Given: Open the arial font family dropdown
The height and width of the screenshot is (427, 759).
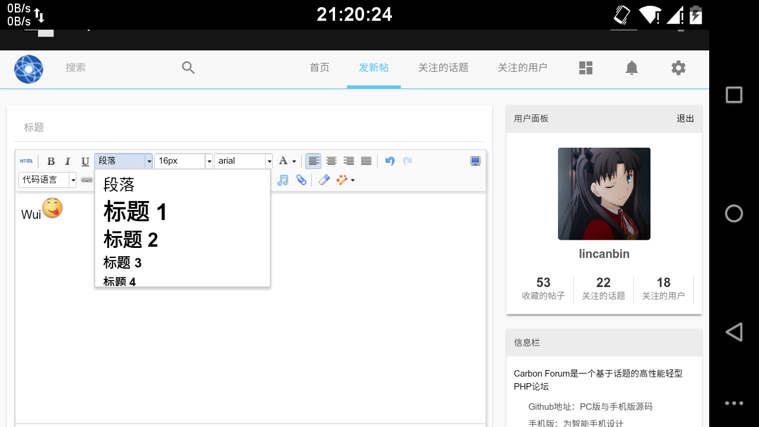Looking at the screenshot, I should (x=243, y=161).
